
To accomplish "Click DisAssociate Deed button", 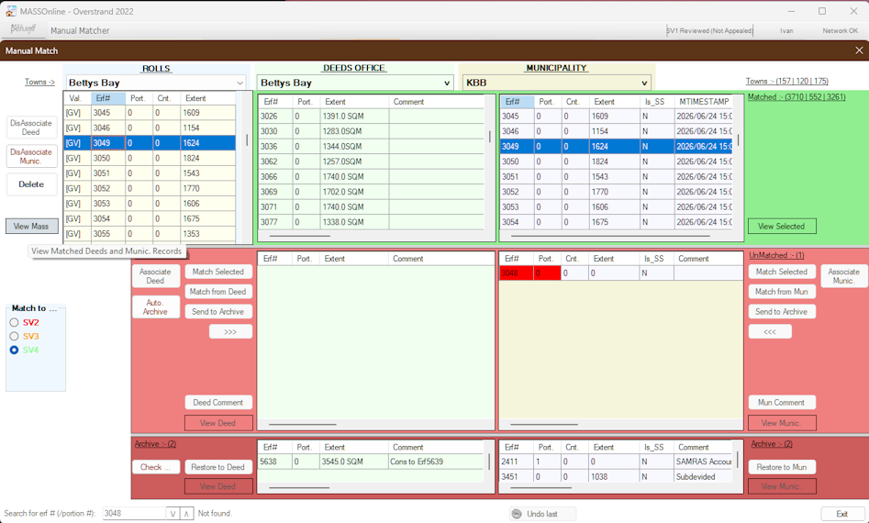I will point(31,128).
